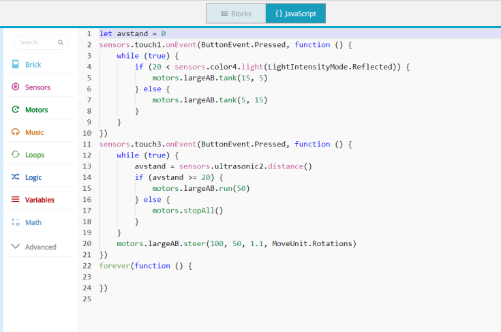The height and width of the screenshot is (332, 501).
Task: Click the Music headphones icon
Action: tap(15, 132)
